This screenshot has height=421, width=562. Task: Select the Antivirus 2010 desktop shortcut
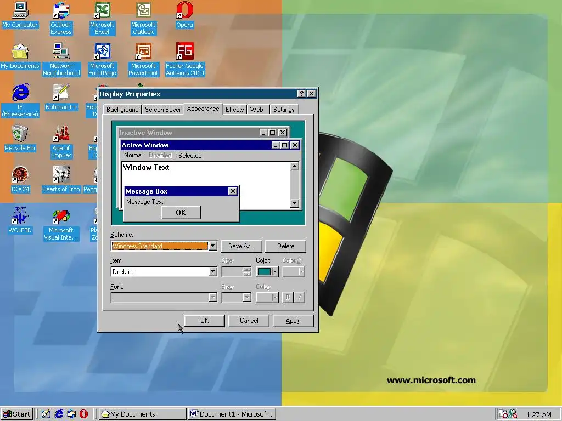[184, 60]
